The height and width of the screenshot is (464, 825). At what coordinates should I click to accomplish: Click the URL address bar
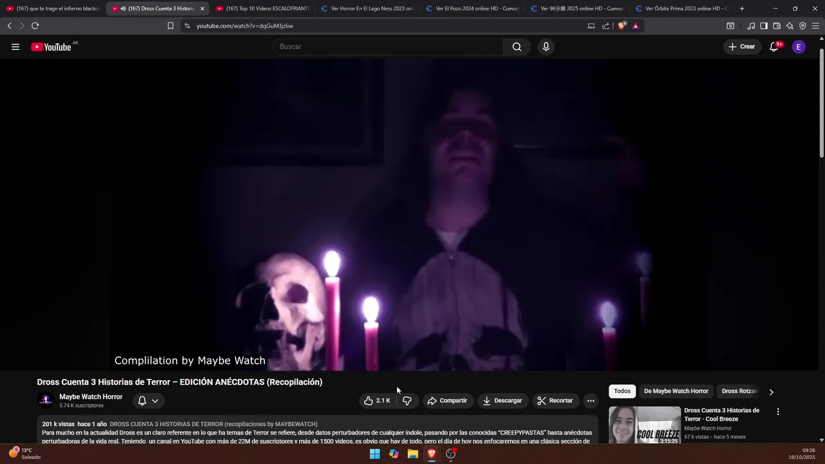click(387, 26)
